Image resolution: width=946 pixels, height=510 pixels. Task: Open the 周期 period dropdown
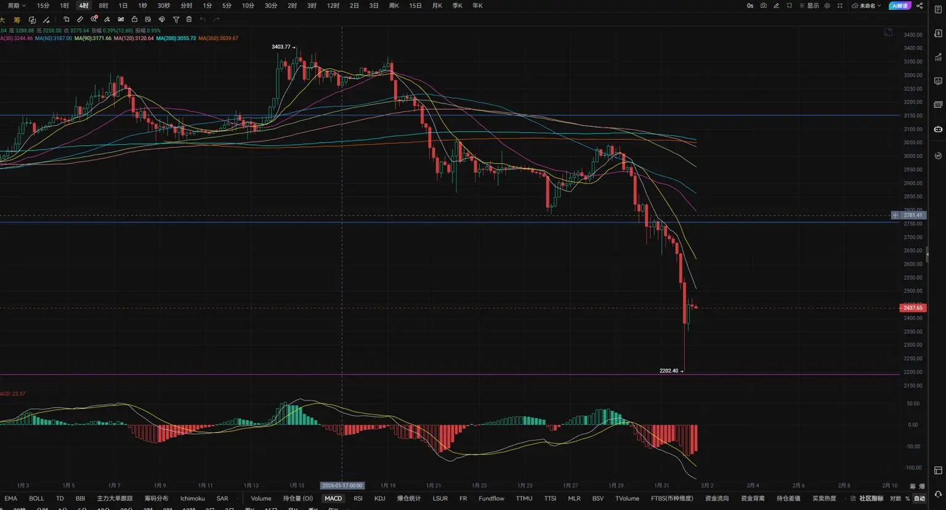(16, 6)
